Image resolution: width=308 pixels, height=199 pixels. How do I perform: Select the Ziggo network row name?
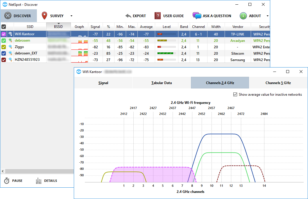(x=19, y=47)
